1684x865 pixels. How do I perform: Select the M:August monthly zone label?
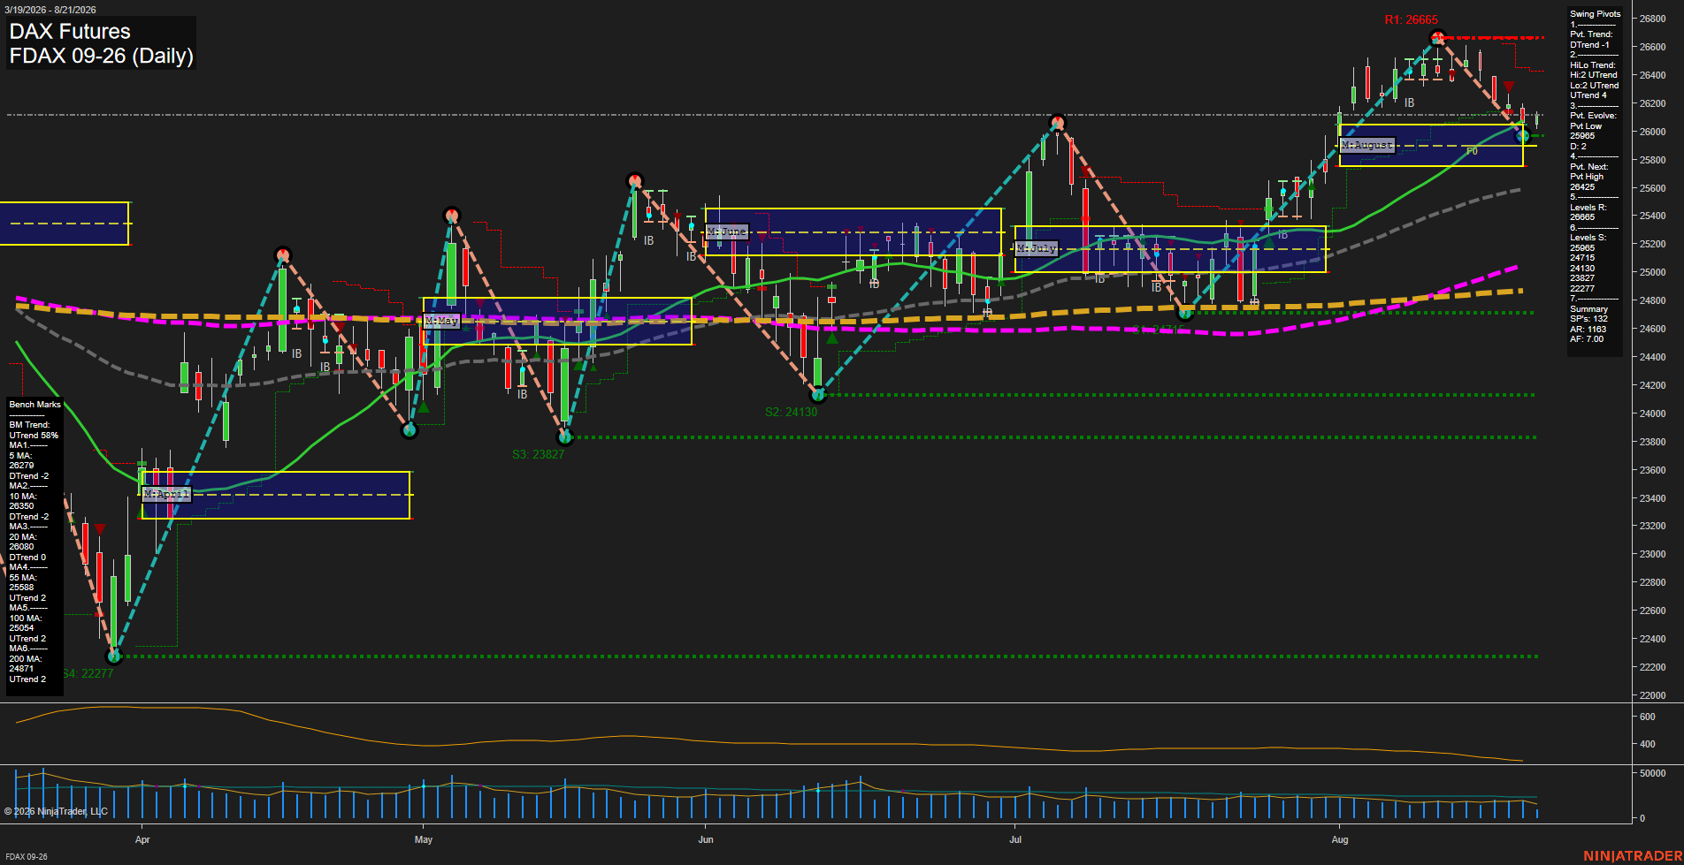(1367, 145)
